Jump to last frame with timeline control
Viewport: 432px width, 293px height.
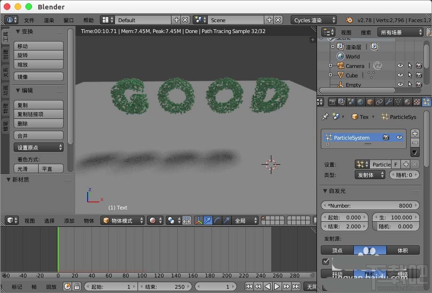[296, 286]
